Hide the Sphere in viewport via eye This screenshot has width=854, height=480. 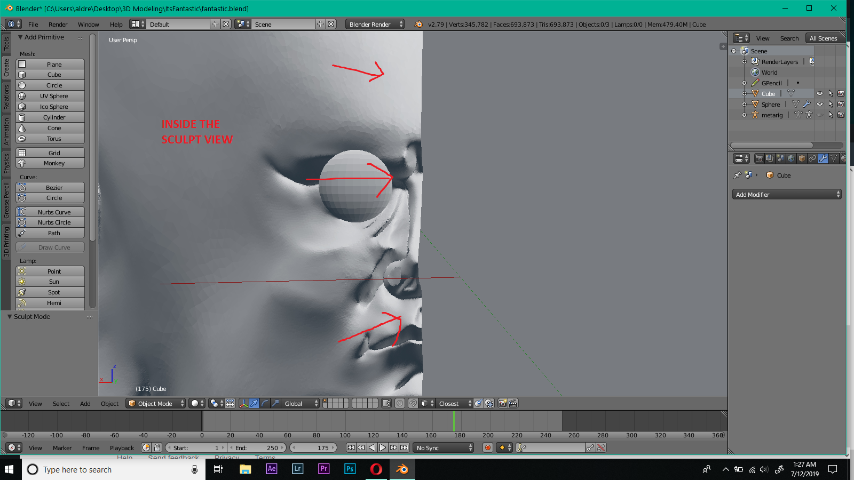pos(820,105)
